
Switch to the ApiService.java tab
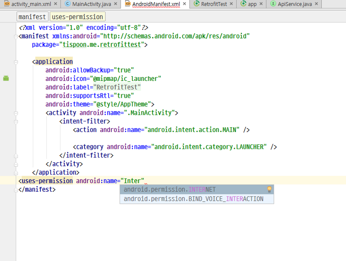[x=295, y=4]
